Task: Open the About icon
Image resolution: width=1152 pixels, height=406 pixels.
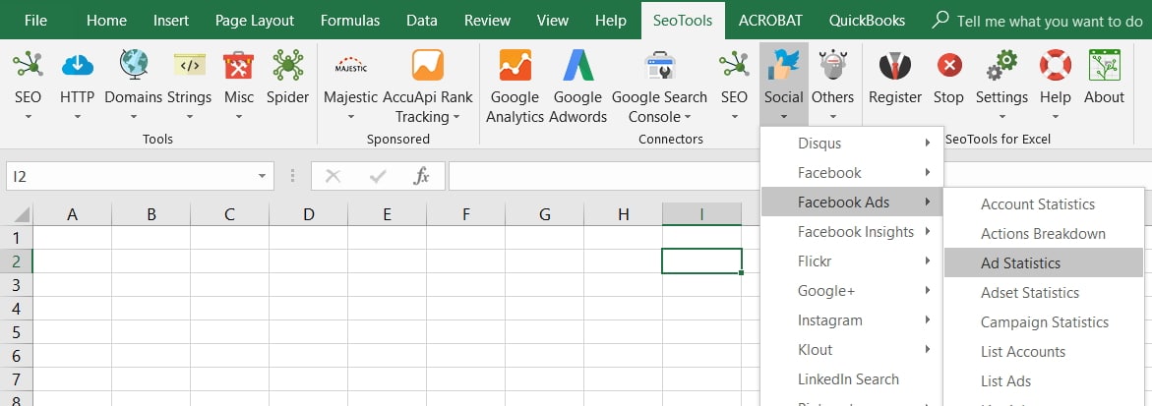Action: [1104, 65]
